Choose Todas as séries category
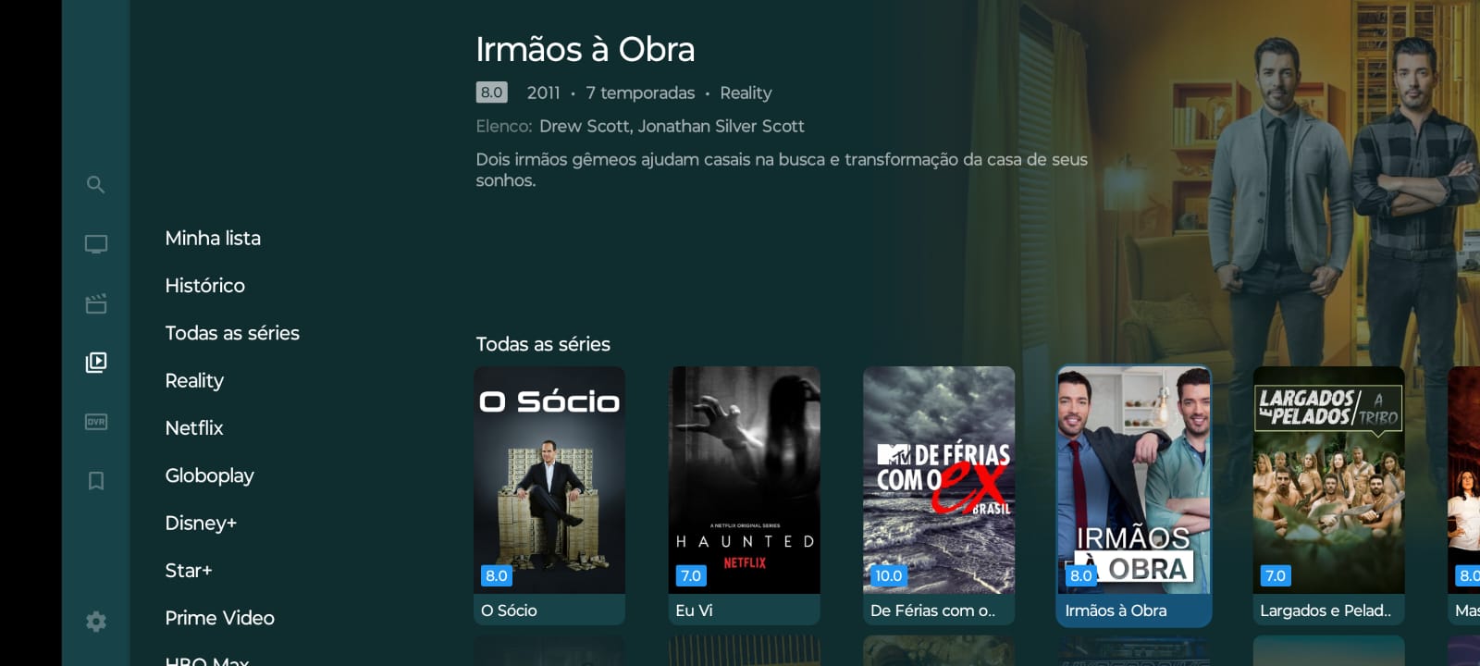 (232, 333)
